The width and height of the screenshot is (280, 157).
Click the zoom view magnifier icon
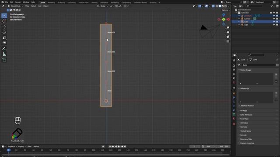click(228, 28)
